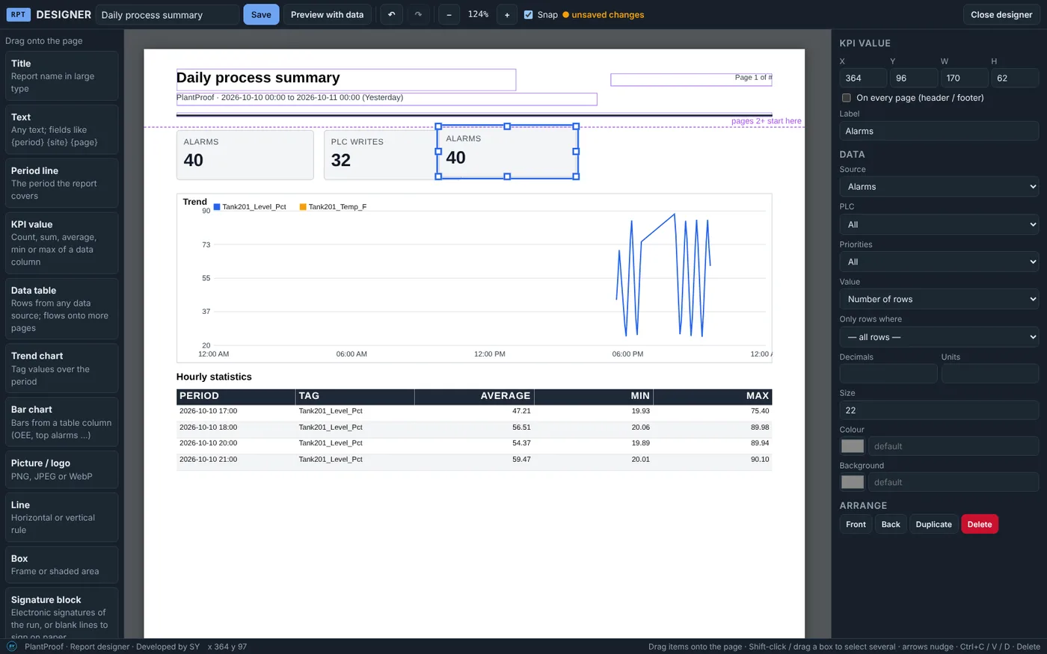Select the Data table palette item
This screenshot has height=654, width=1047.
[61, 309]
